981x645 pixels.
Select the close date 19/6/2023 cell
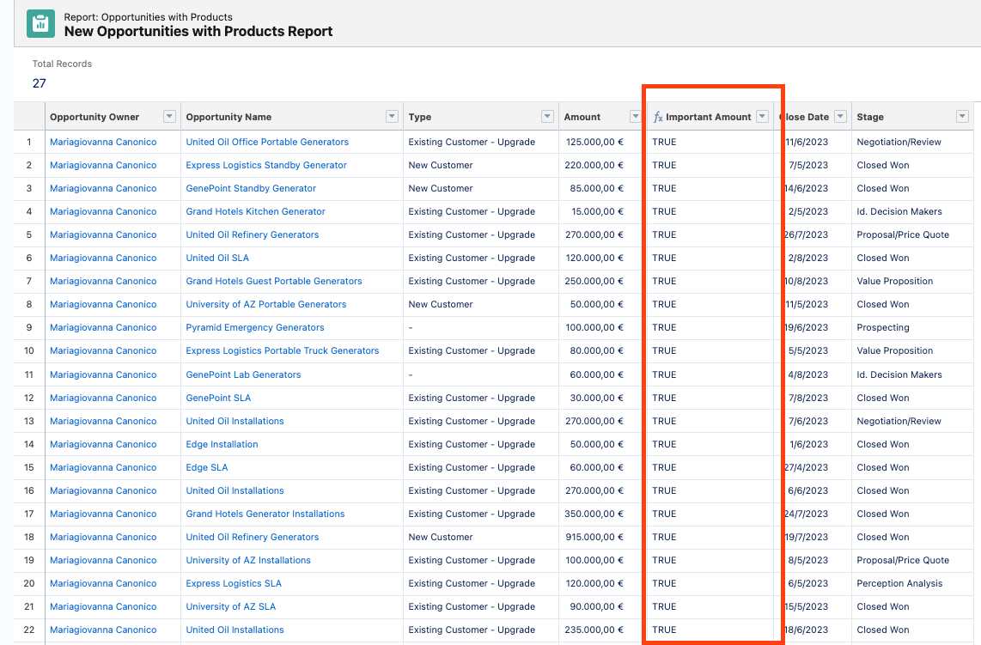(x=807, y=327)
